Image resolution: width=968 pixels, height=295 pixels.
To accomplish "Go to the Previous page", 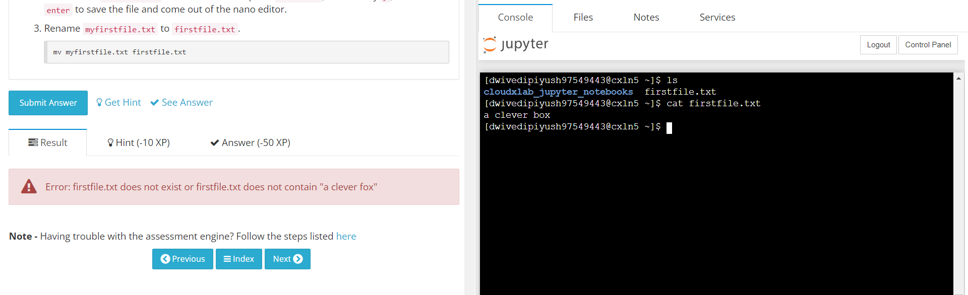I will click(x=183, y=259).
